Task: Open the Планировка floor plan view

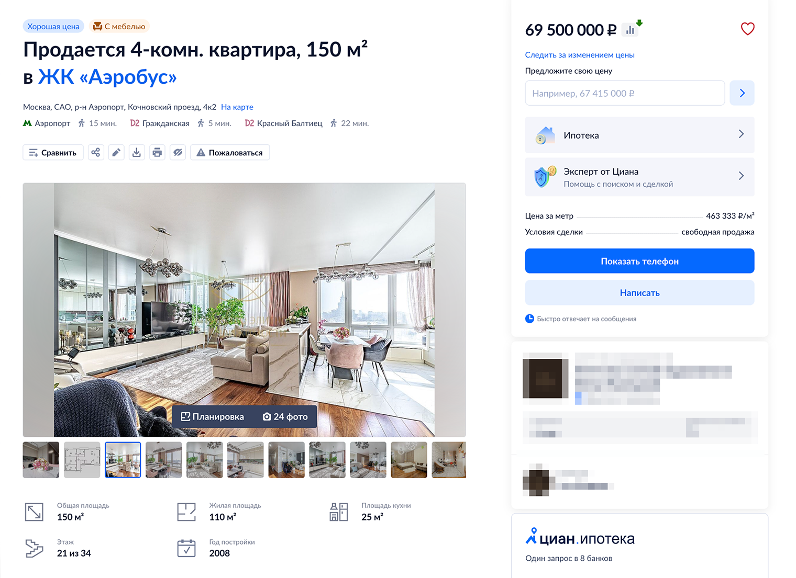Action: (213, 416)
